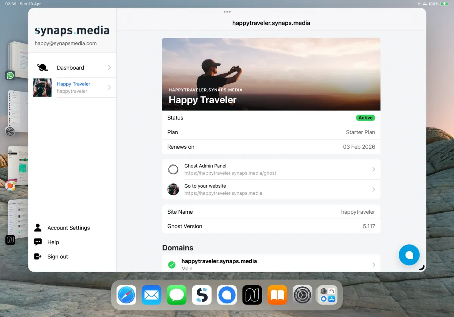
Task: Click the synaps.media logo
Action: click(72, 30)
